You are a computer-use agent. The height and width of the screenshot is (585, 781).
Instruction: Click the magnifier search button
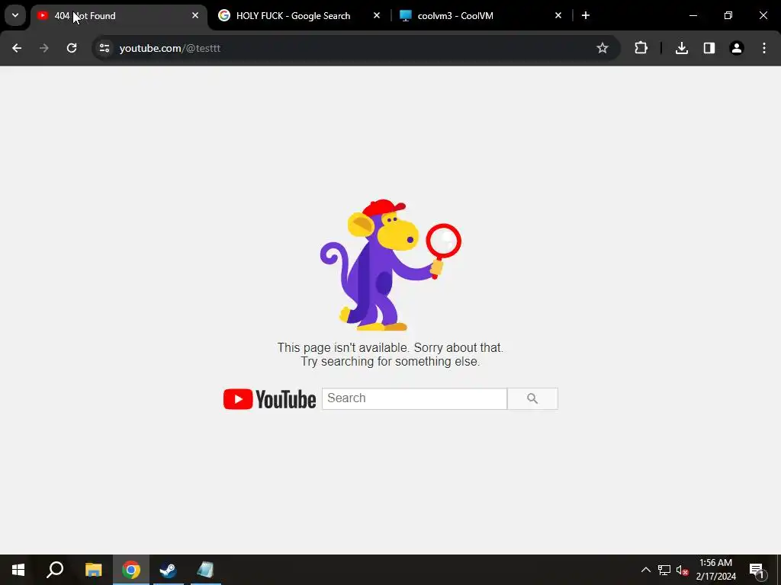tap(532, 398)
